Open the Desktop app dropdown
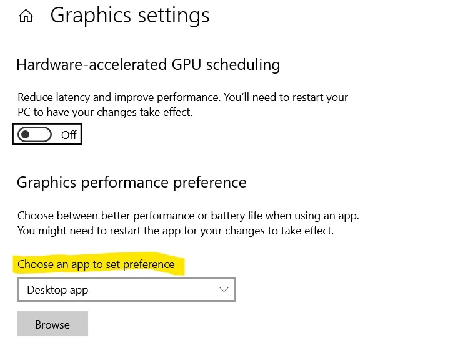Screen dimensions: 453x346 pyautogui.click(x=127, y=290)
